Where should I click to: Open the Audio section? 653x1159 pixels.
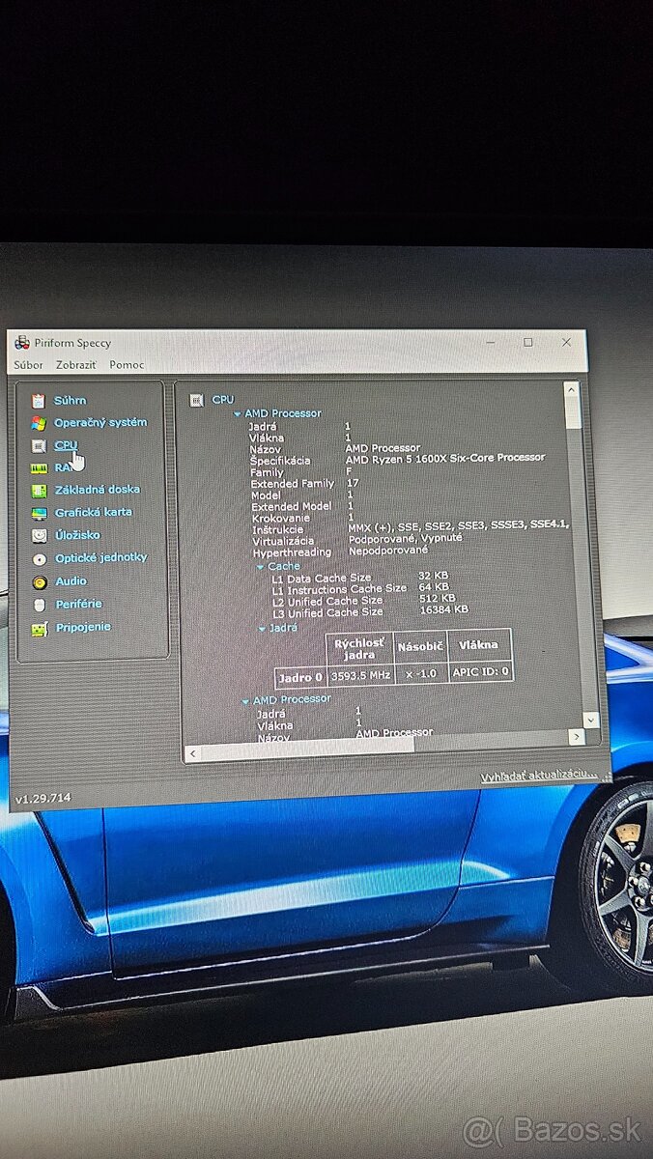(x=71, y=581)
